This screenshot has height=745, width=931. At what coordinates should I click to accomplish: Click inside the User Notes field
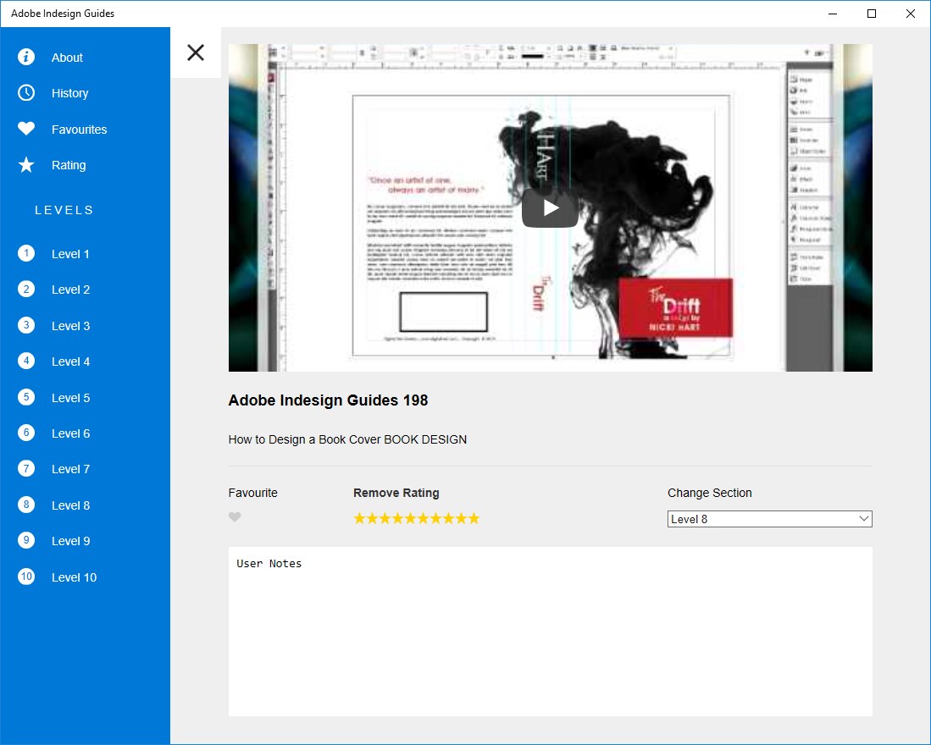(x=550, y=631)
